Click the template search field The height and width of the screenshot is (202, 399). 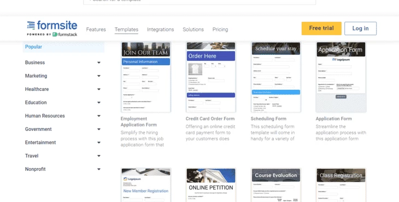pos(199,2)
